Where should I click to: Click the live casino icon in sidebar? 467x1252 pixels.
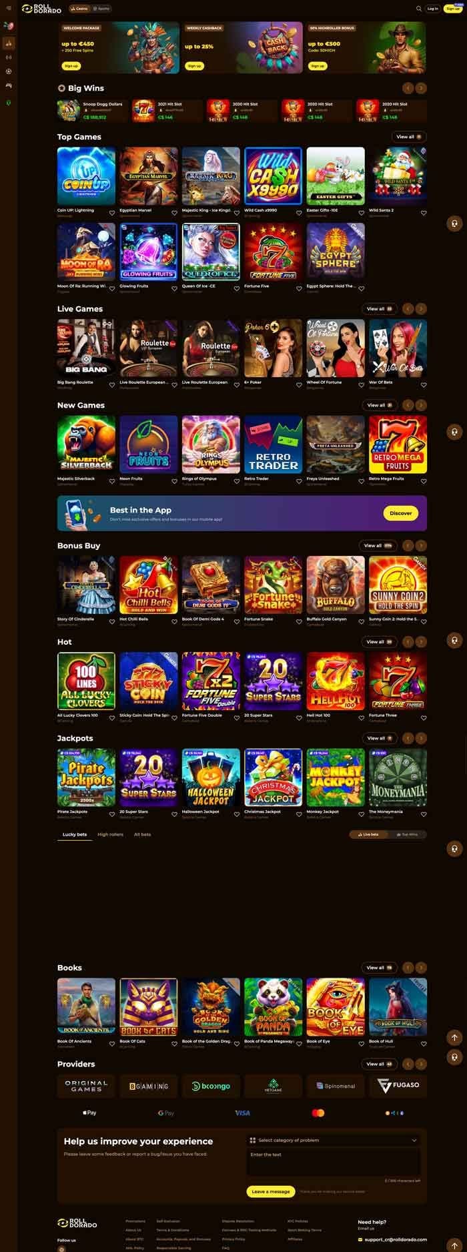tap(9, 57)
